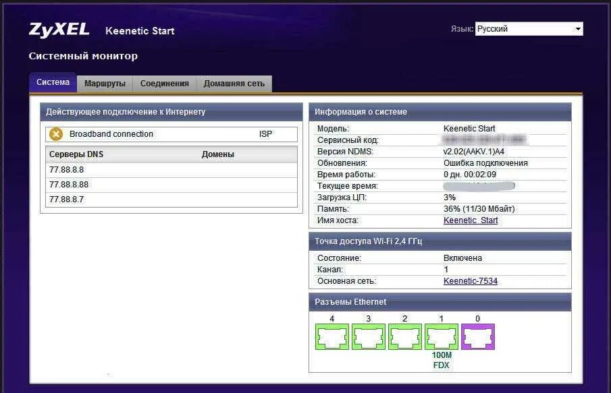This screenshot has width=611, height=393.
Task: Click DNS server 77.88.8.7
Action: pyautogui.click(x=66, y=200)
